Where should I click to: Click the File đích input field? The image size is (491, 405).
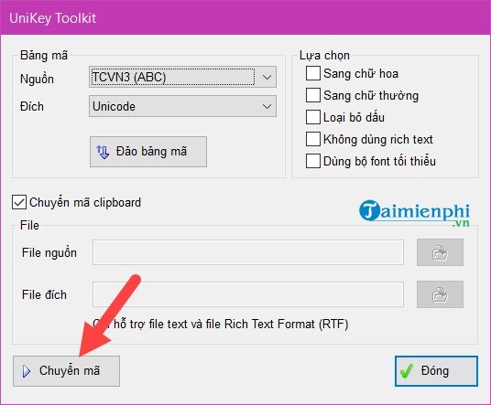tap(248, 294)
